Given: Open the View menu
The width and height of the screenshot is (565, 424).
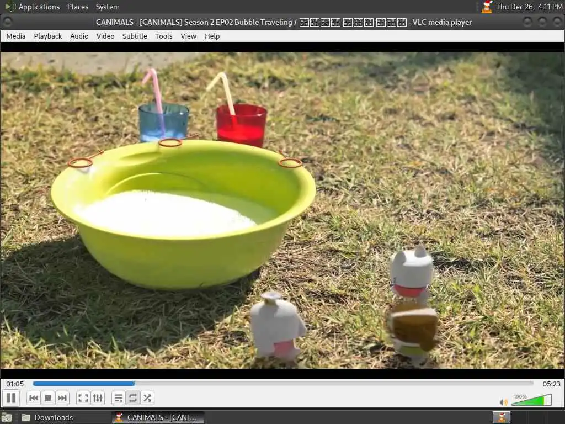Looking at the screenshot, I should pyautogui.click(x=189, y=36).
